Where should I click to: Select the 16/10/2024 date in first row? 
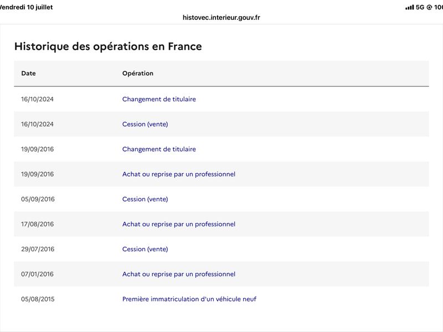[x=37, y=99]
